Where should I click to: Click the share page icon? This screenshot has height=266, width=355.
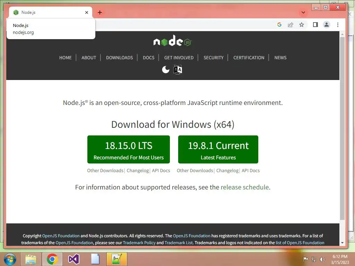(x=291, y=25)
